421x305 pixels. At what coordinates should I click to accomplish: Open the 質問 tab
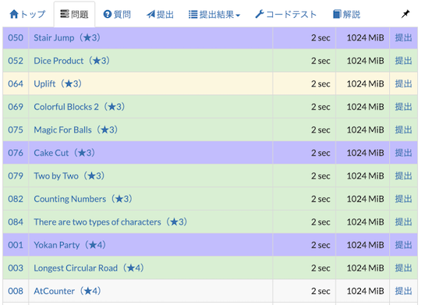coord(117,14)
